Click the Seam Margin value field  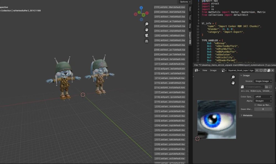263,109
